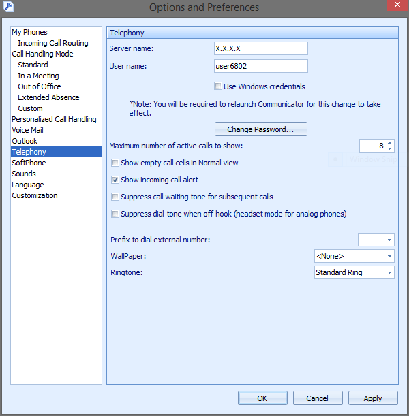Click the wrench icon in title bar

point(7,7)
